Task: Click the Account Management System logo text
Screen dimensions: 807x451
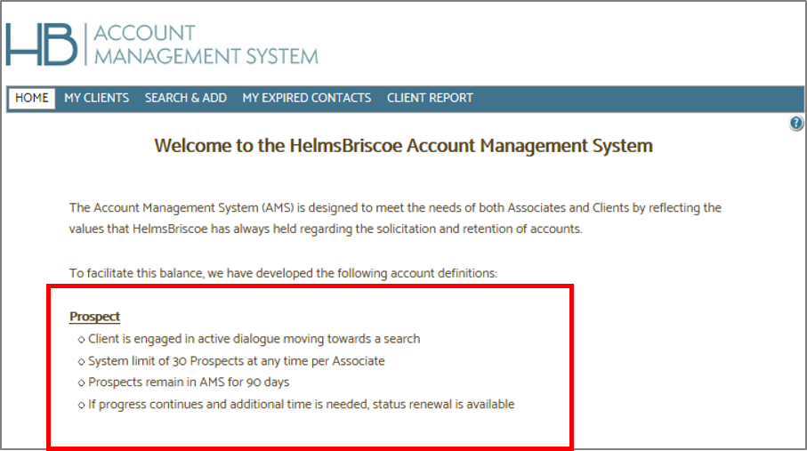Action: tap(205, 44)
